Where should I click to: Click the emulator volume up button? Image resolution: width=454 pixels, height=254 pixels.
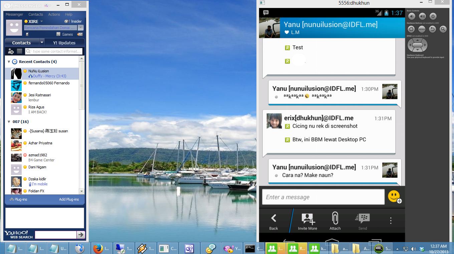point(422,16)
